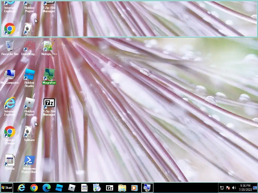Image resolution: width=258 pixels, height=193 pixels.
Task: Launch Internet Explorer from the taskbar
Action: [x=21, y=188]
